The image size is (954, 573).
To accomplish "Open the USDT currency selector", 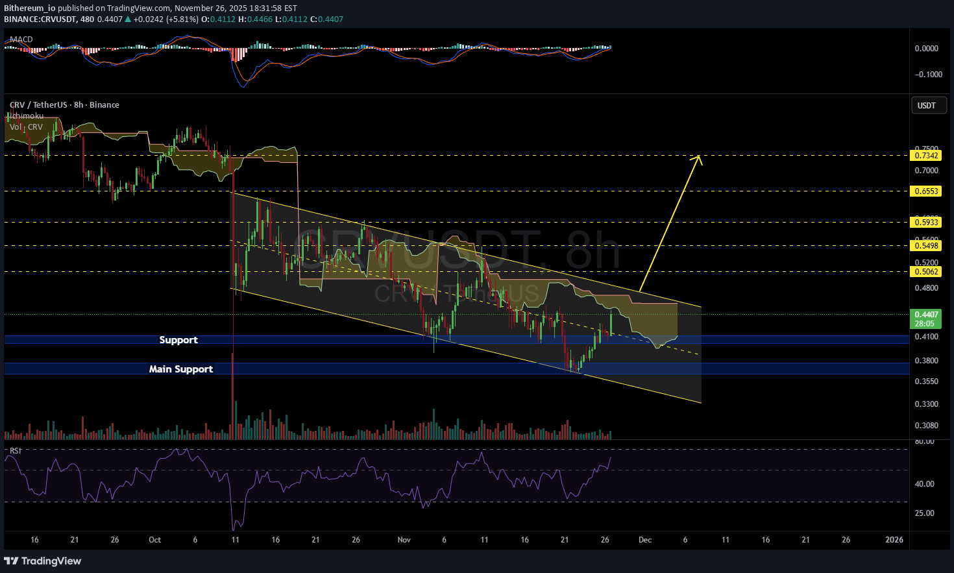I will tap(926, 105).
